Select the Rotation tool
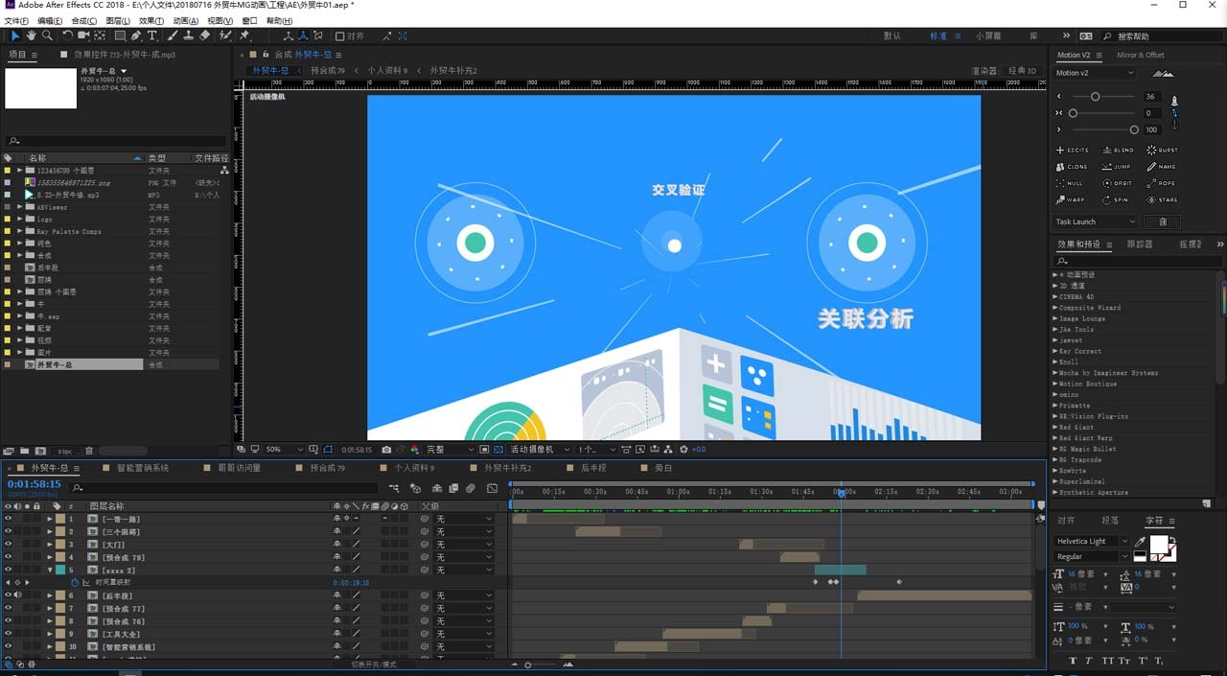 67,35
